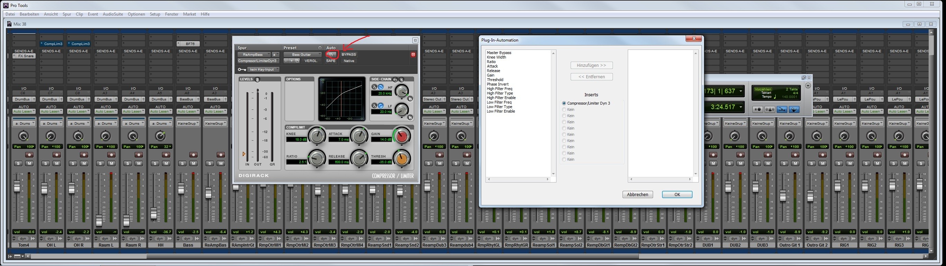The width and height of the screenshot is (946, 266).
Task: Toggle the red target button in plug-in header
Action: tap(413, 54)
